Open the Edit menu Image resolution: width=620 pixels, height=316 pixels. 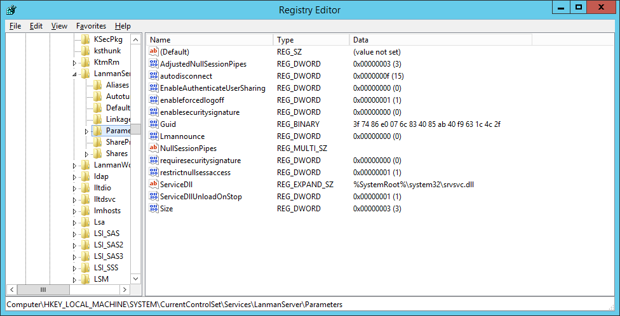click(x=36, y=26)
